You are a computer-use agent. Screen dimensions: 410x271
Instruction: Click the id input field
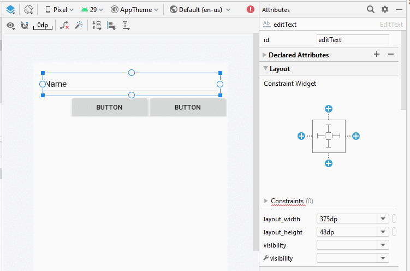[x=353, y=40]
